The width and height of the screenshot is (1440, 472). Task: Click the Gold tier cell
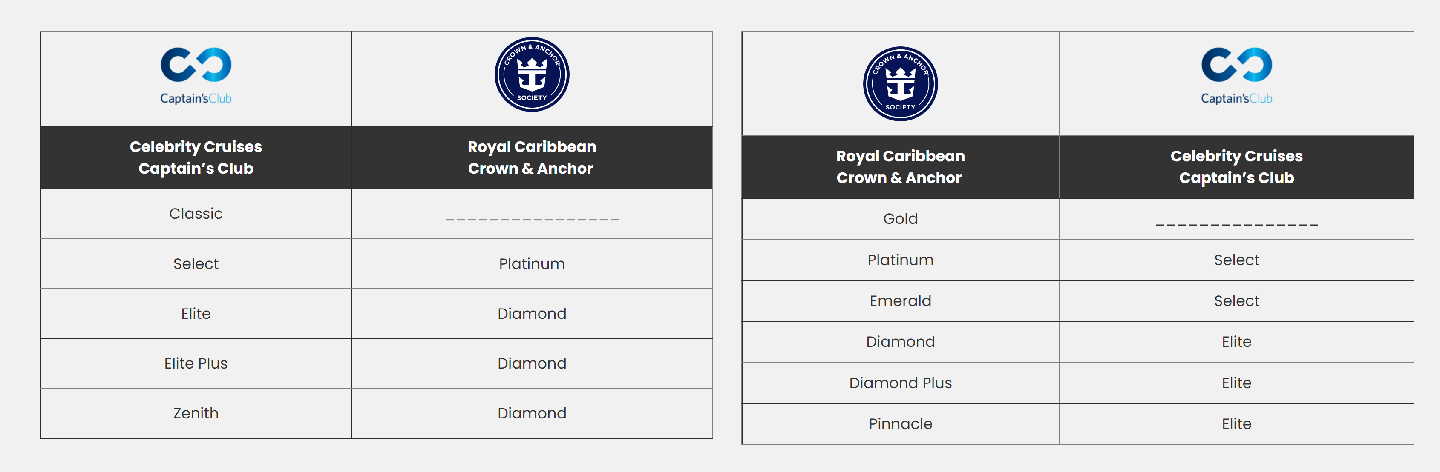click(x=900, y=219)
